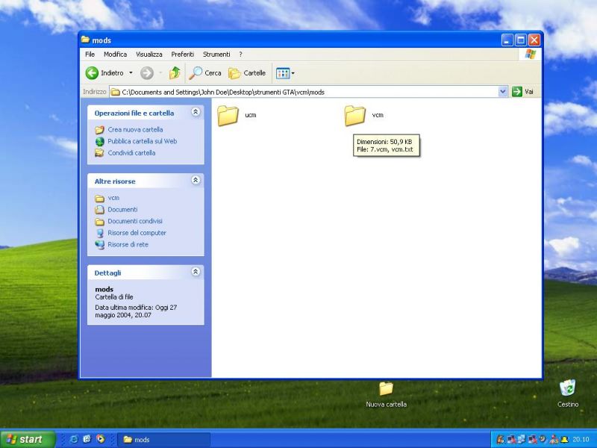This screenshot has height=448, width=597.
Task: Open the address bar dropdown arrow
Action: 502,92
